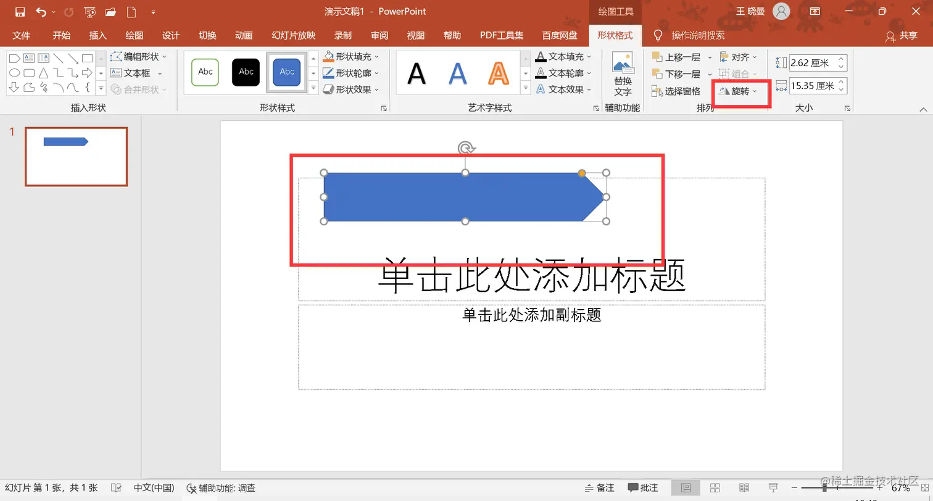Click the rotation handle above the shape
The width and height of the screenshot is (933, 501).
tap(466, 148)
